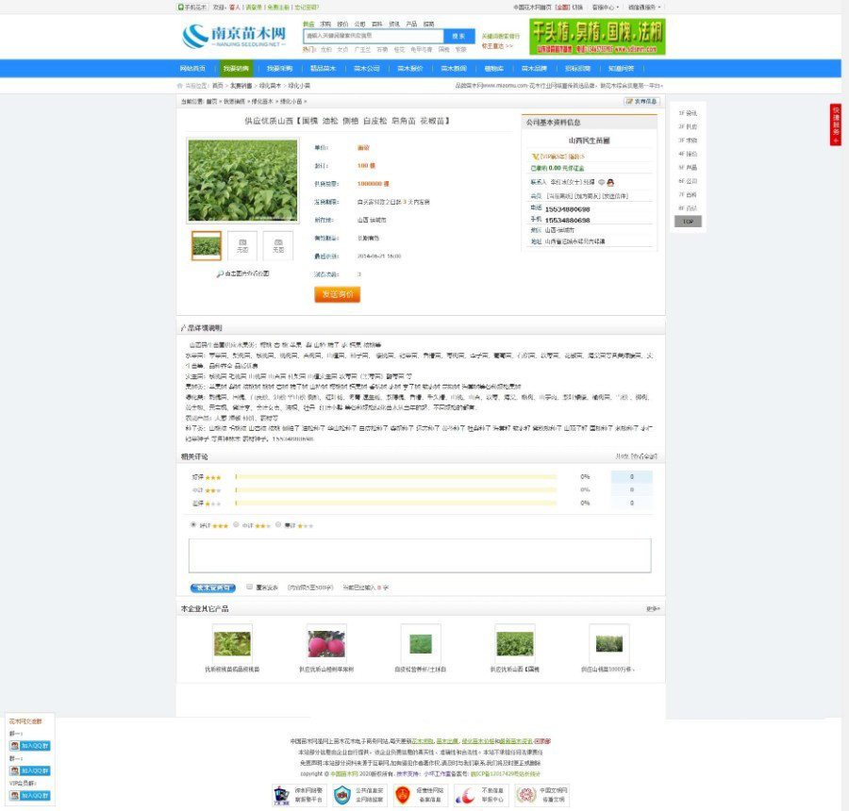This screenshot has height=811, width=849.
Task: Open the 苗木品牌 navigation item
Action: (x=534, y=69)
